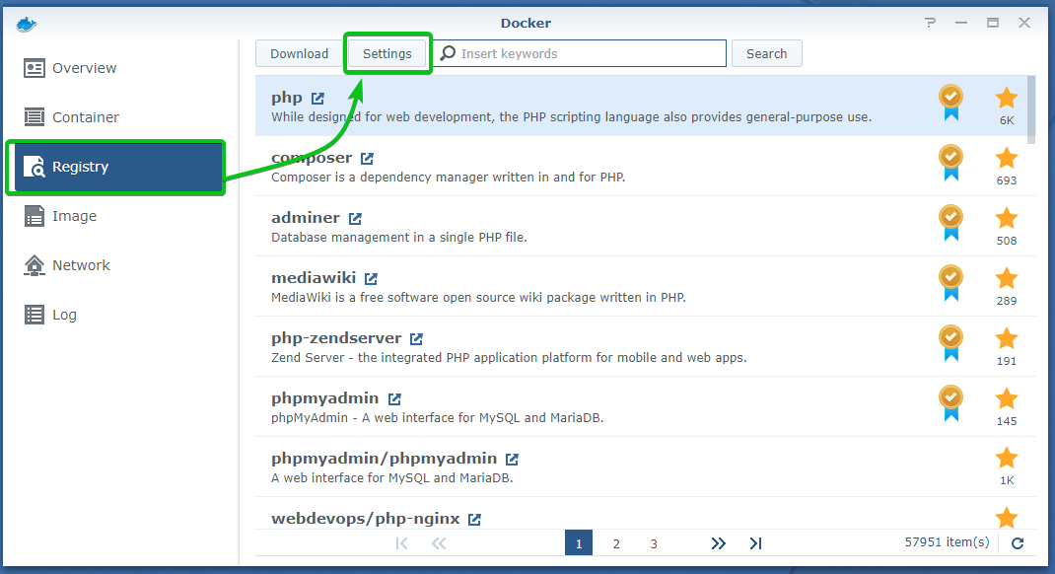Viewport: 1055px width, 574px height.
Task: Select Registry in the sidebar
Action: tap(119, 167)
